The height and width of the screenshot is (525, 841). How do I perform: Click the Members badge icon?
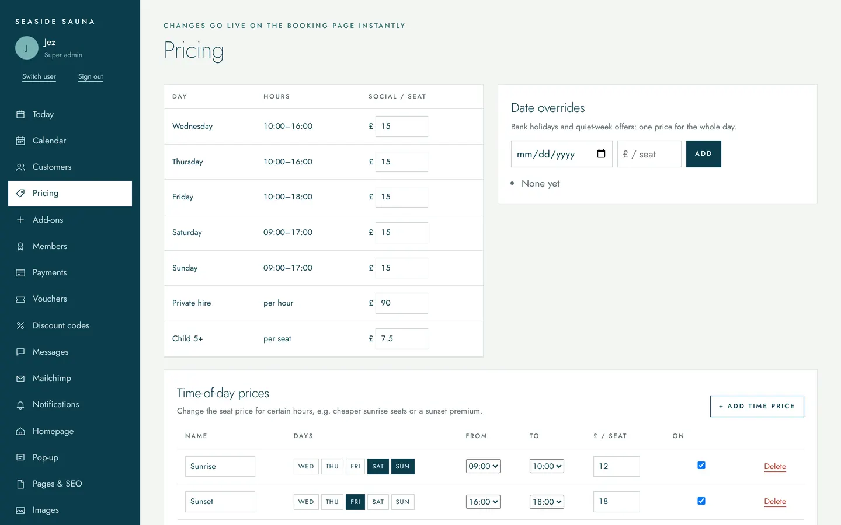click(x=20, y=246)
